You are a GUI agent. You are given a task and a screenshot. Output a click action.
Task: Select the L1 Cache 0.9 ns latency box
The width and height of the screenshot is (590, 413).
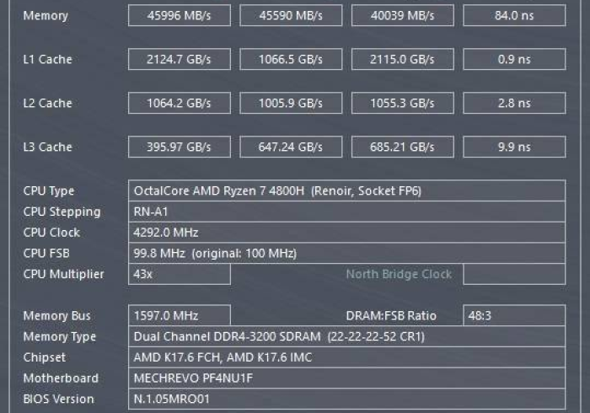(x=513, y=59)
